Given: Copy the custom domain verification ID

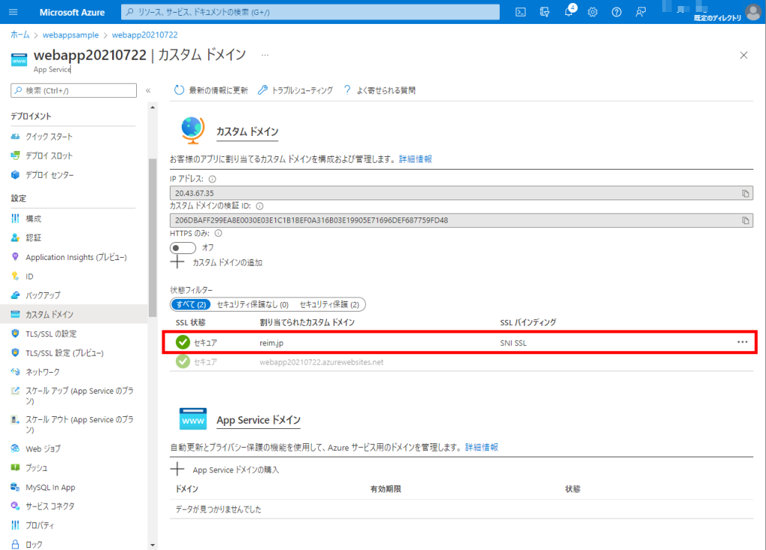Looking at the screenshot, I should point(746,220).
